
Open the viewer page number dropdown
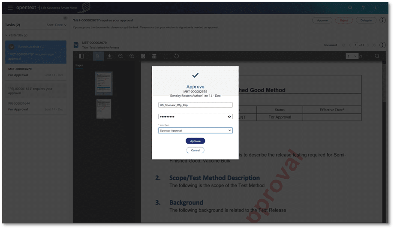coord(352,56)
